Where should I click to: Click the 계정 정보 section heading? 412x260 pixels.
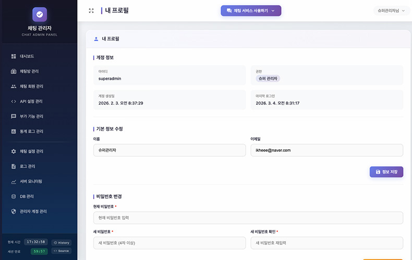point(105,58)
